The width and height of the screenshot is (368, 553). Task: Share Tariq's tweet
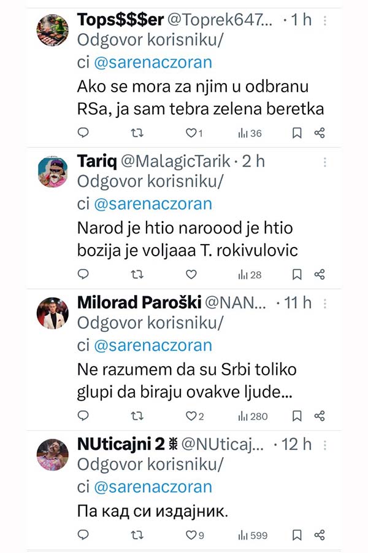click(319, 275)
